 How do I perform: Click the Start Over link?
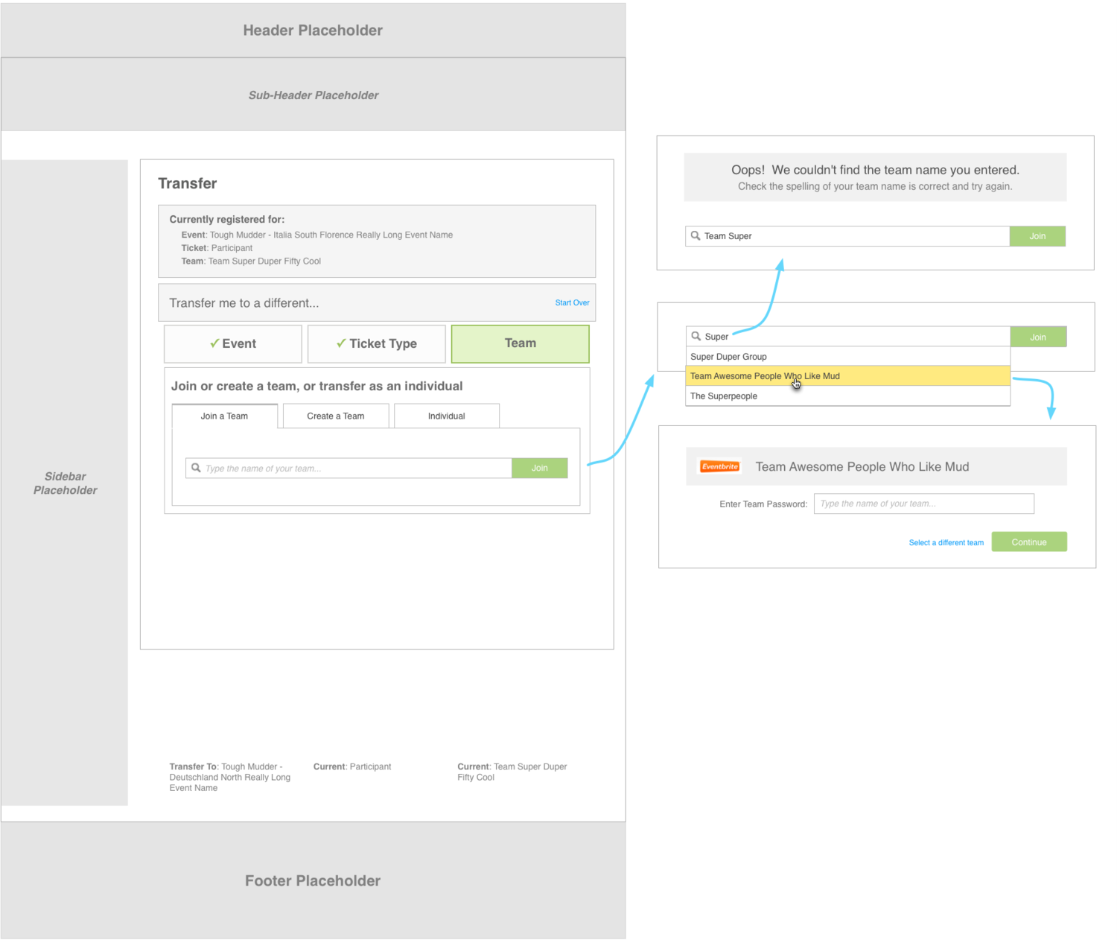[571, 302]
